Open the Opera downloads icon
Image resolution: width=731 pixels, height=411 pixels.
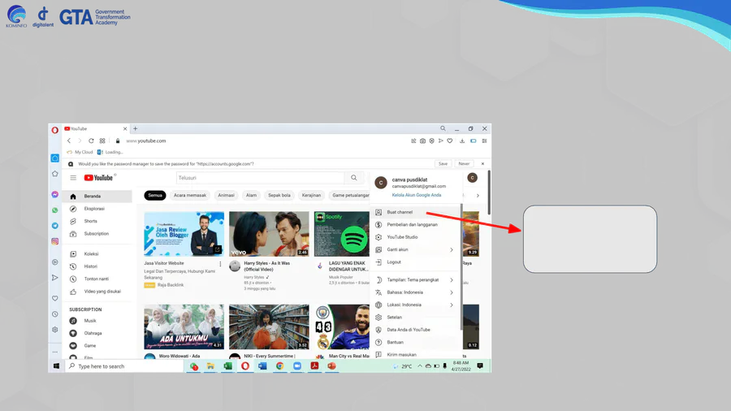462,141
